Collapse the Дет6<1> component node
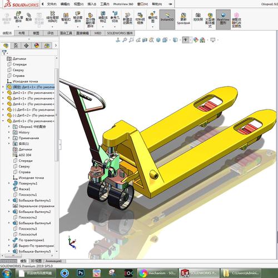 point(3,121)
